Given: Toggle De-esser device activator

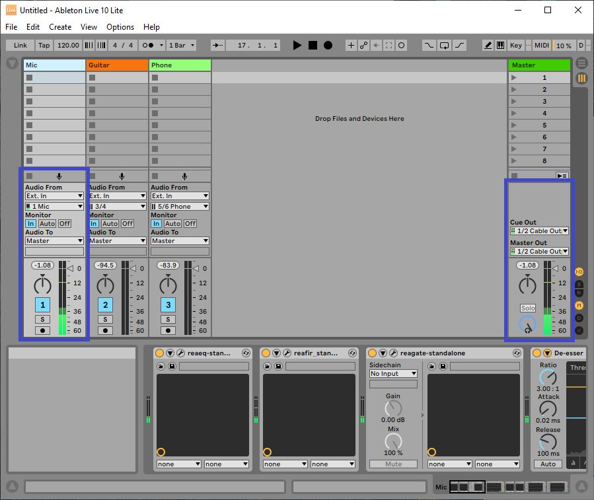Looking at the screenshot, I should [537, 353].
